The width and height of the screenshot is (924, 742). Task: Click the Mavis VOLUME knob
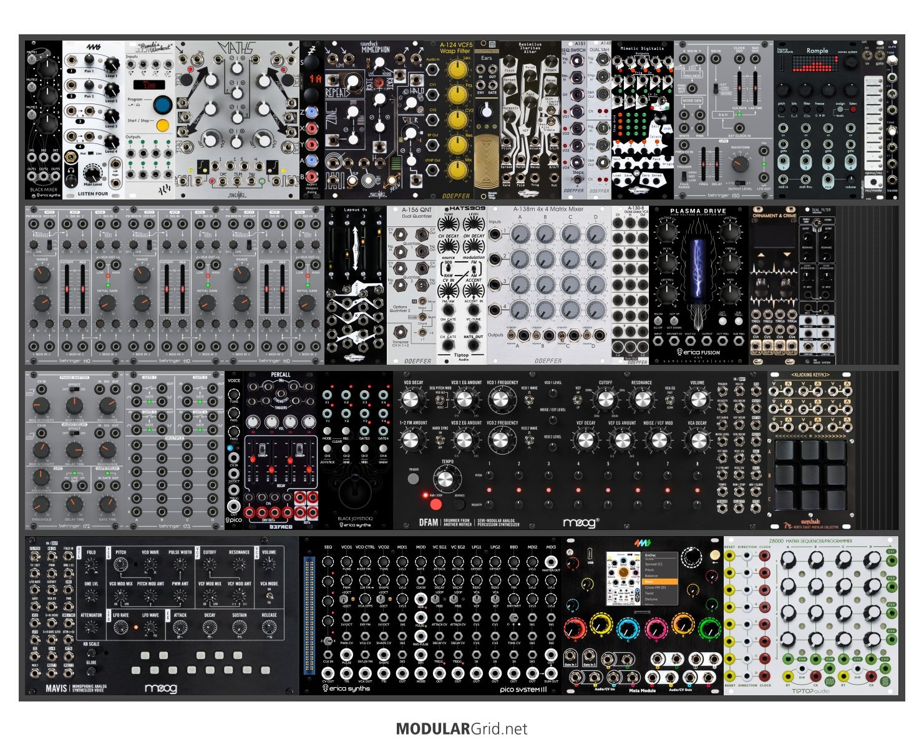269,564
